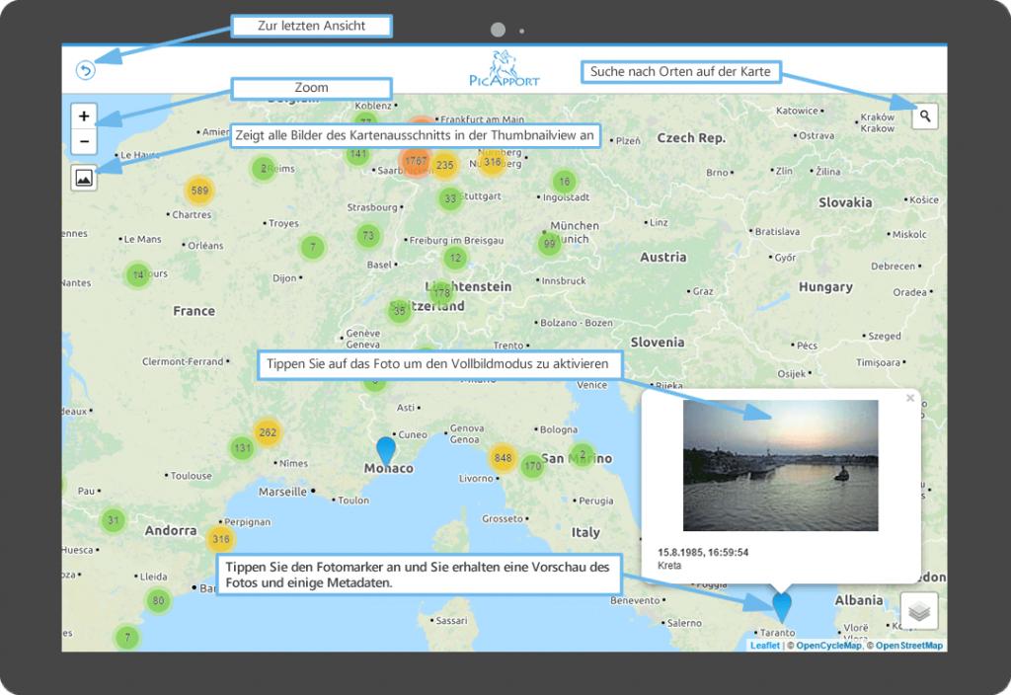The image size is (1011, 695).
Task: Click the blue photo marker near Taranto
Action: click(782, 602)
